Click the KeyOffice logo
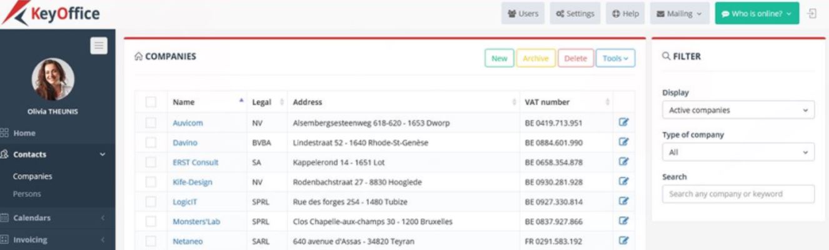This screenshot has width=829, height=250. point(50,14)
